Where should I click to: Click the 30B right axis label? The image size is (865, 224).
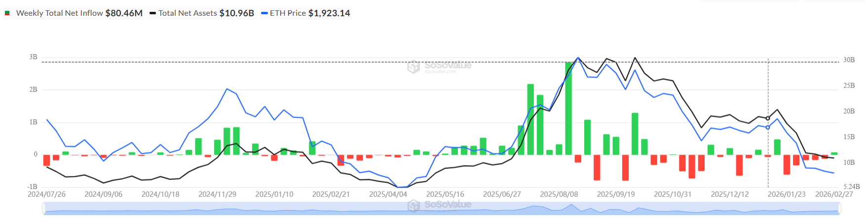[x=849, y=60]
